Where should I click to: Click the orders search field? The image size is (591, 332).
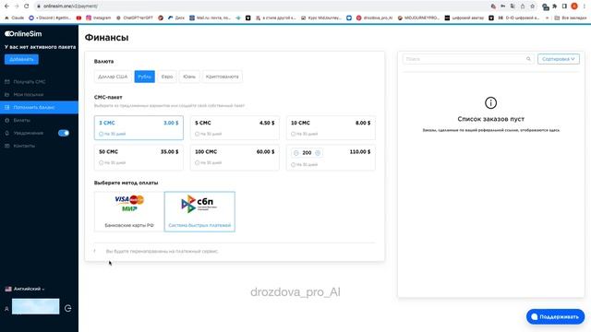pos(468,59)
